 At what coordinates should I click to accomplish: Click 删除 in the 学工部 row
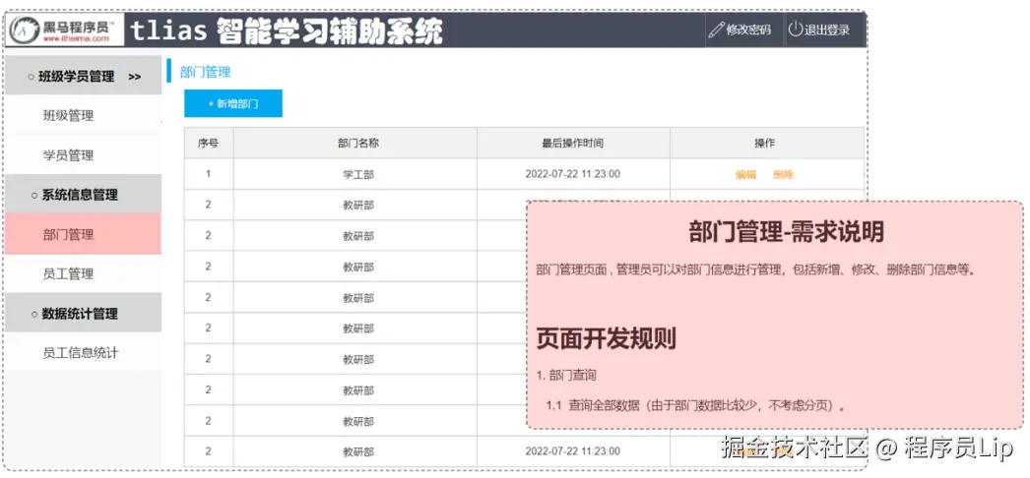(783, 174)
